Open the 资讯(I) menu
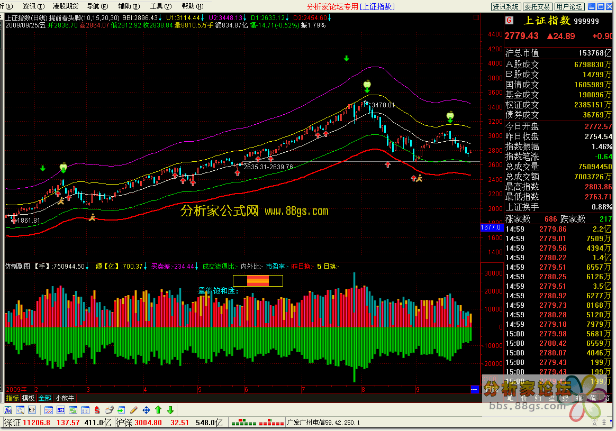 point(34,6)
